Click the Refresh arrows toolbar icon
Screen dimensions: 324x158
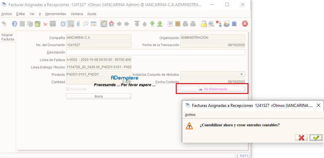tap(63, 24)
